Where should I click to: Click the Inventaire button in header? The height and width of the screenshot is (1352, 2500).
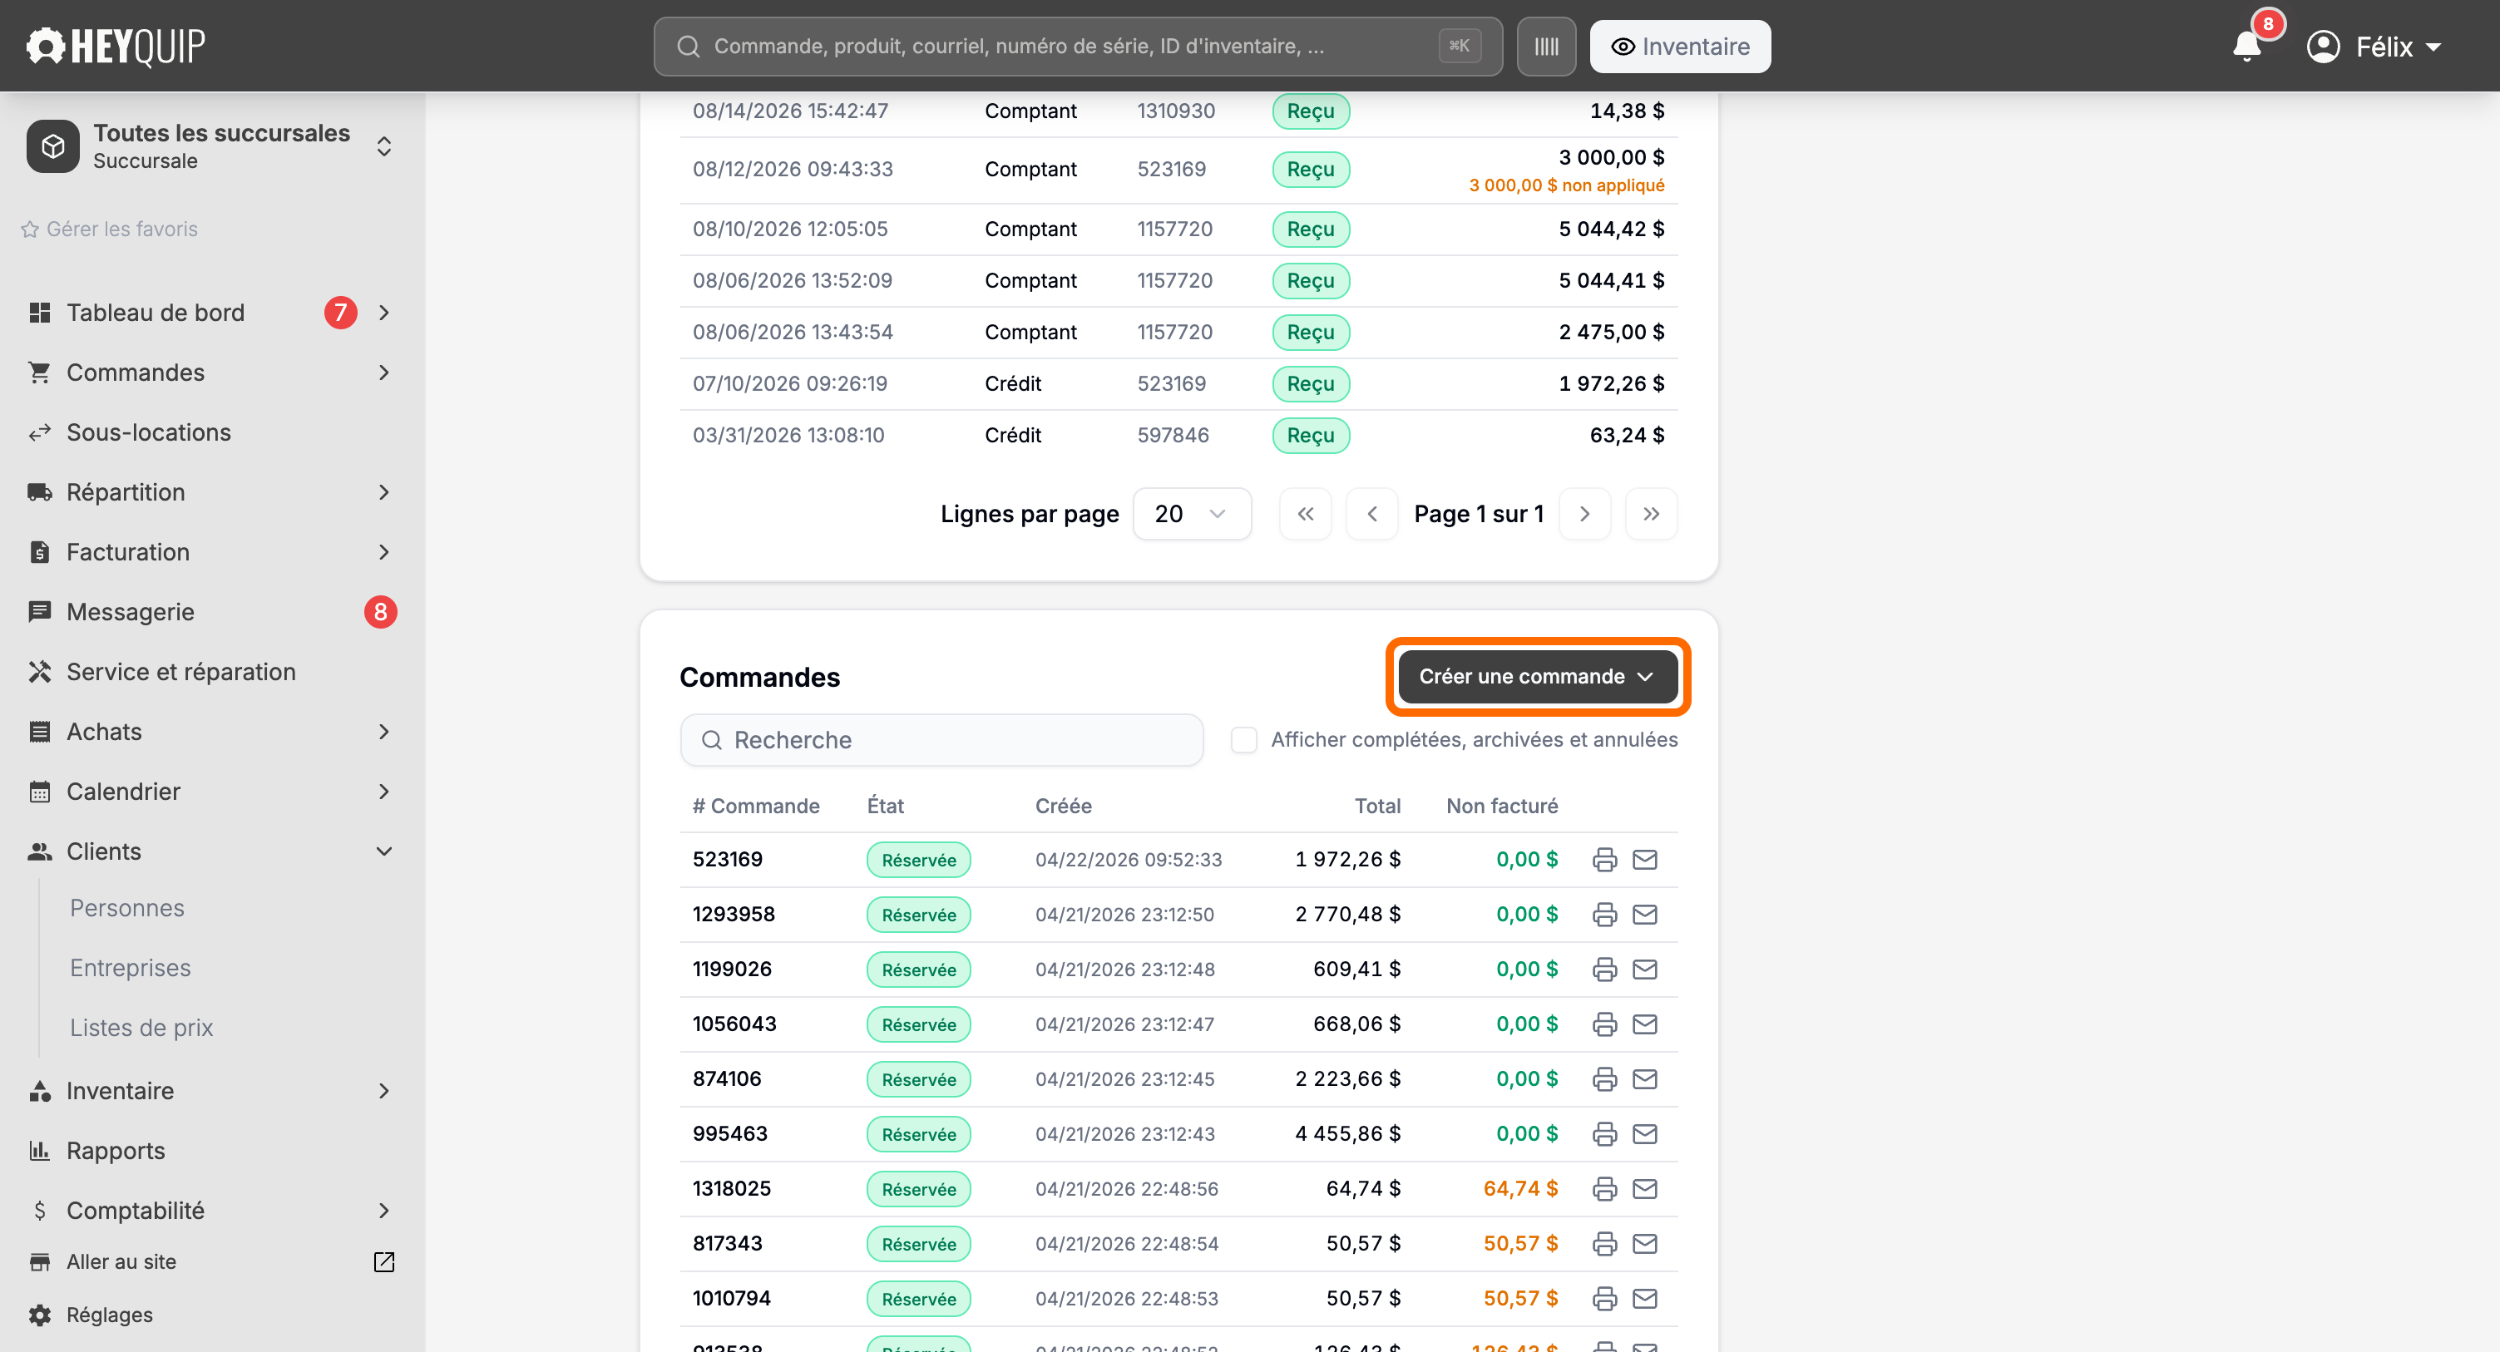tap(1680, 46)
